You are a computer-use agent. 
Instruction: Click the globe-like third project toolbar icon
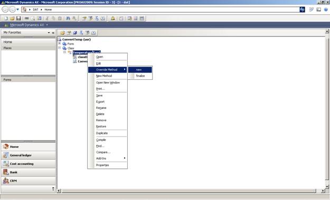pyautogui.click(x=75, y=33)
